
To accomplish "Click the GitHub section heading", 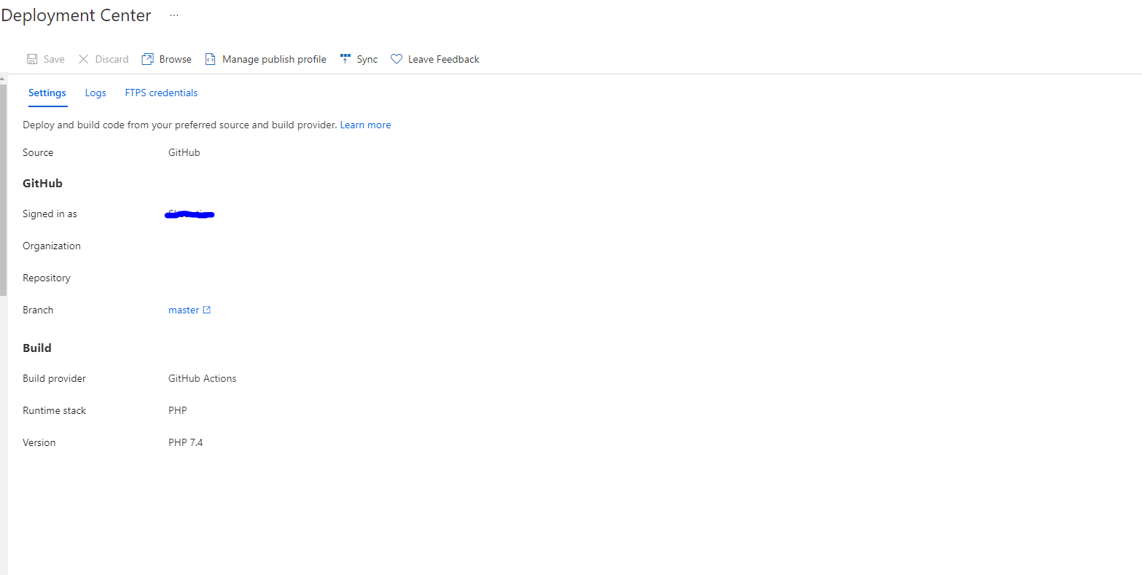I will [x=42, y=183].
